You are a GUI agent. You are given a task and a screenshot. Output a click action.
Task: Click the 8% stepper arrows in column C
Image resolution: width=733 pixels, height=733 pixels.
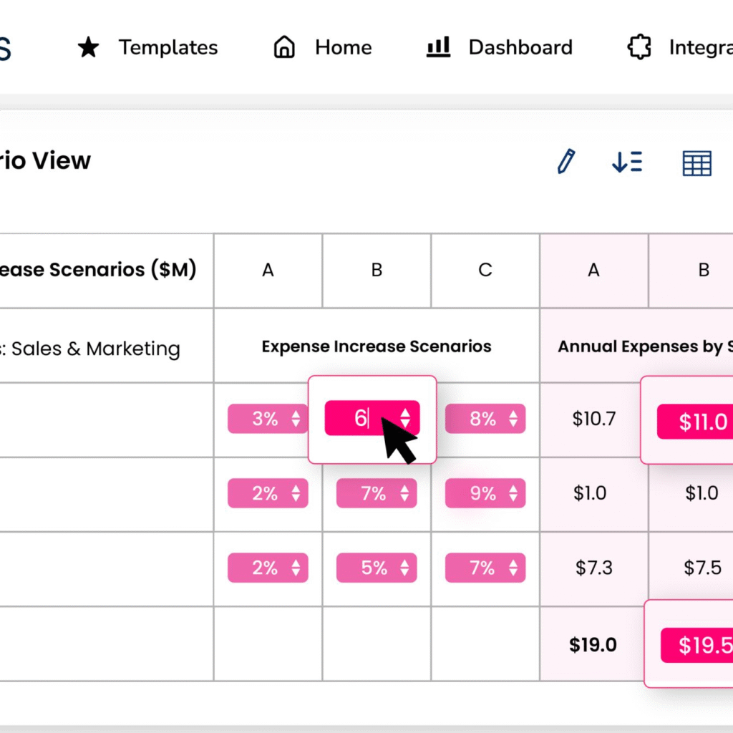(x=513, y=418)
